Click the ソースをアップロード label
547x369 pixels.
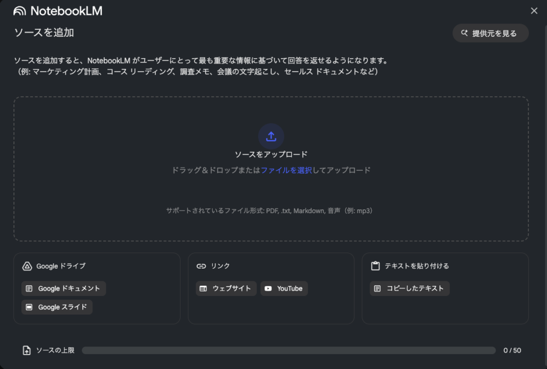click(271, 154)
